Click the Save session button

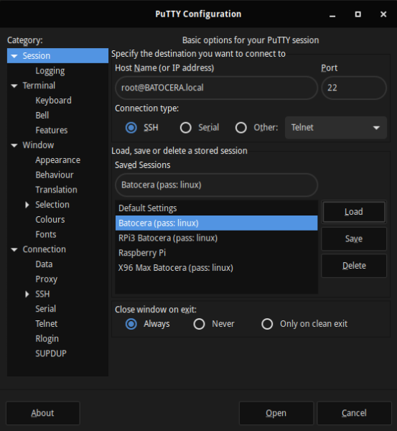(x=354, y=239)
